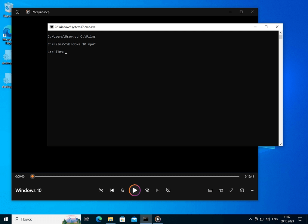Minimize the Media Player window
Image resolution: width=308 pixels, height=224 pixels.
(x=230, y=12)
